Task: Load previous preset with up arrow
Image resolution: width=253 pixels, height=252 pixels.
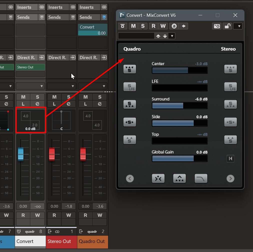Action: (x=158, y=36)
